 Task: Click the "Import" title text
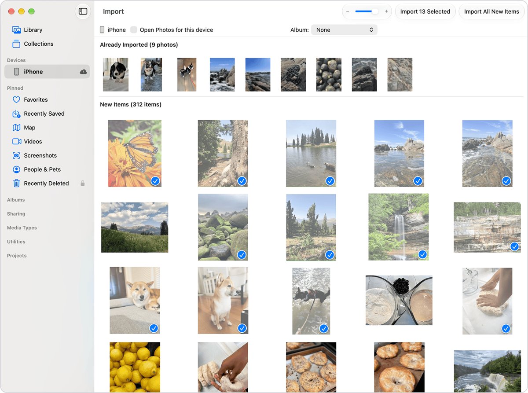114,11
